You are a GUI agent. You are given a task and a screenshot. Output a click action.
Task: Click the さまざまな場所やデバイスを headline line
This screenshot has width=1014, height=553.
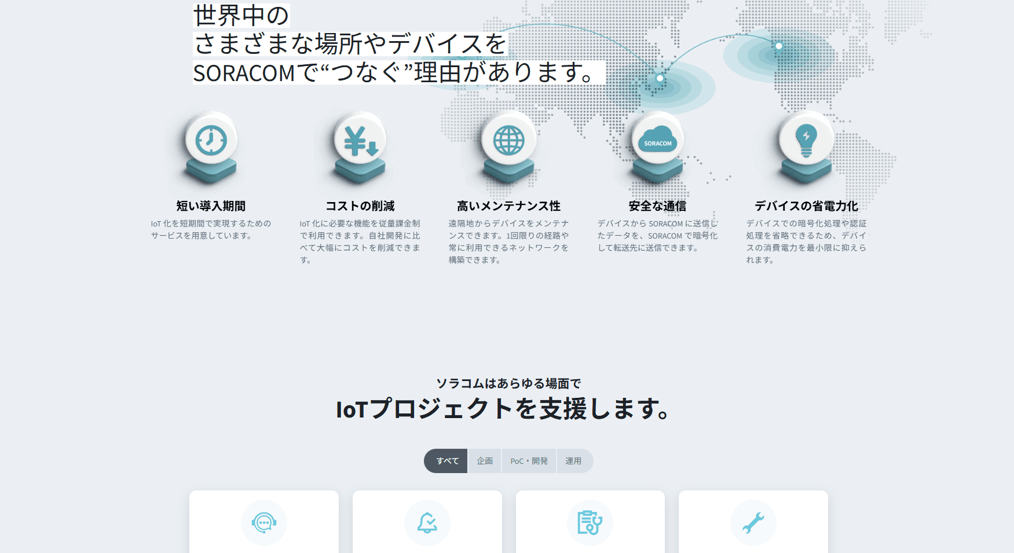[350, 44]
